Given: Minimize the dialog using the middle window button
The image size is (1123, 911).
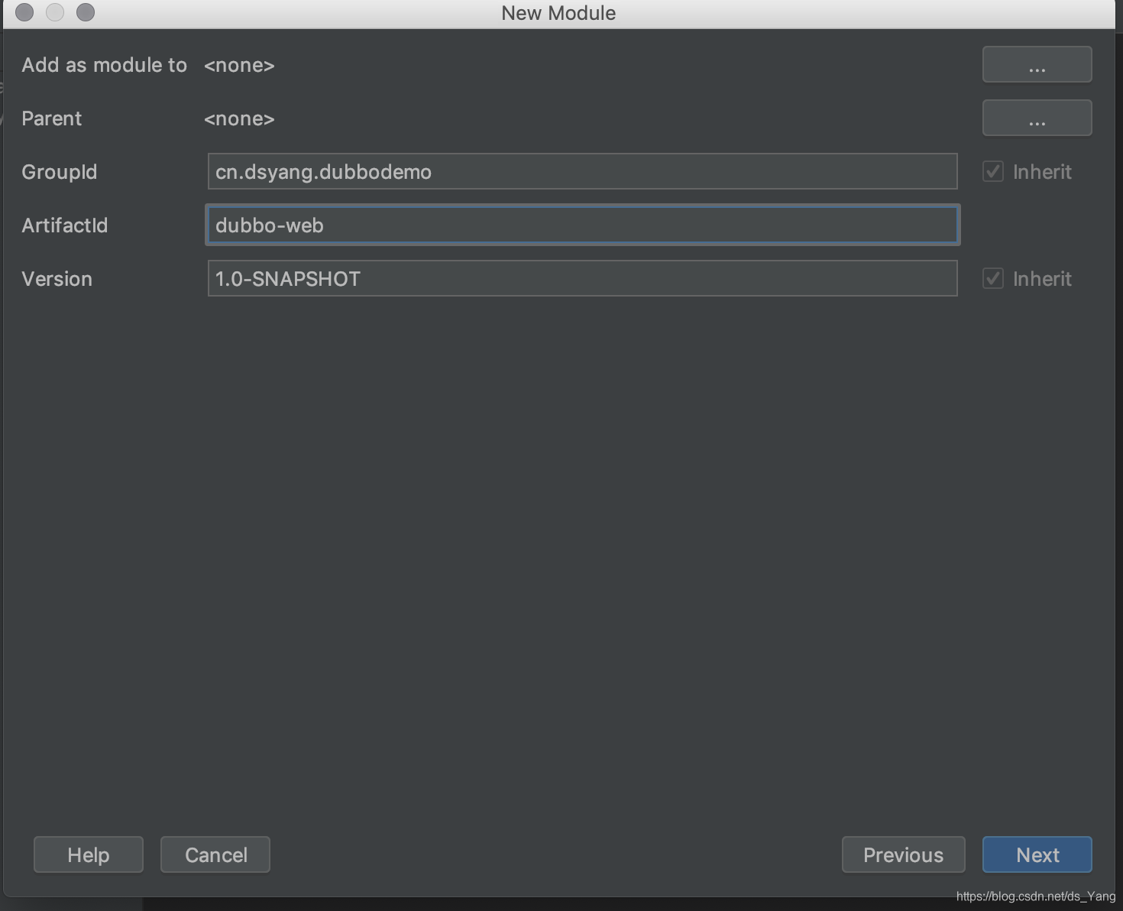Looking at the screenshot, I should click(x=55, y=13).
